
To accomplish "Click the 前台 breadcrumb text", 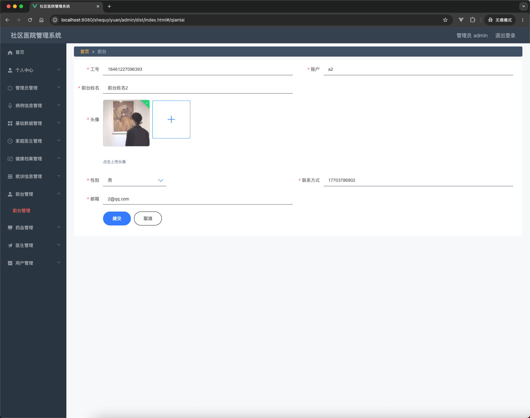I will 102,52.
